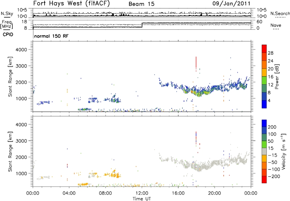Click the red vertical streak in the power panel
The image size is (290, 201).
196,62
